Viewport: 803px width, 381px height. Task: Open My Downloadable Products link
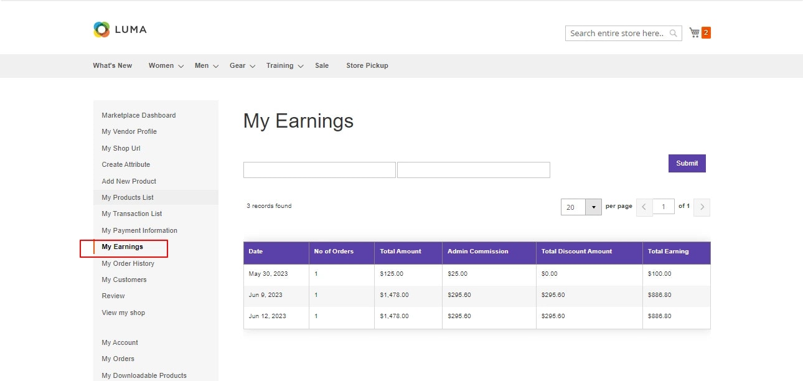pyautogui.click(x=144, y=375)
